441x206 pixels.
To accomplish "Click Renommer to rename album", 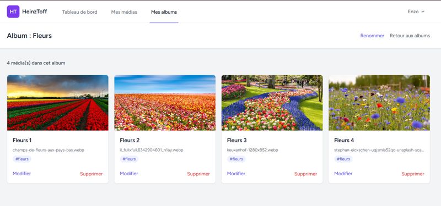I will [372, 36].
